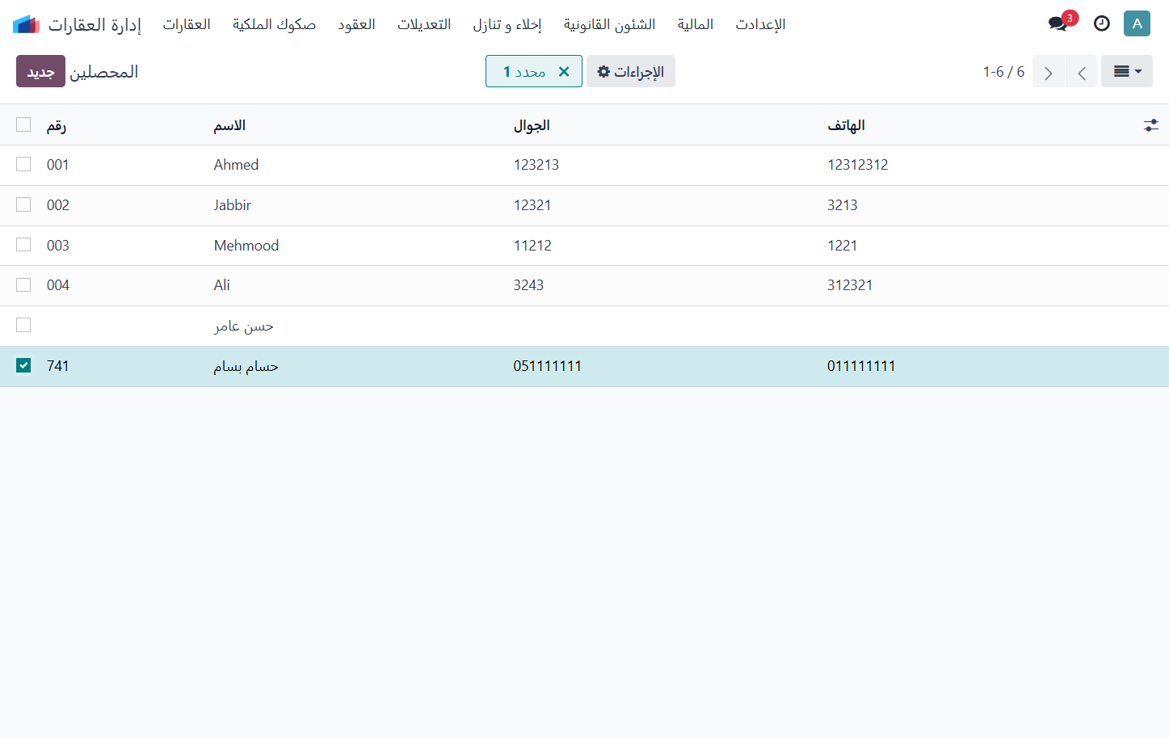Click the real estate app logo
The height and width of the screenshot is (737, 1169).
[26, 24]
